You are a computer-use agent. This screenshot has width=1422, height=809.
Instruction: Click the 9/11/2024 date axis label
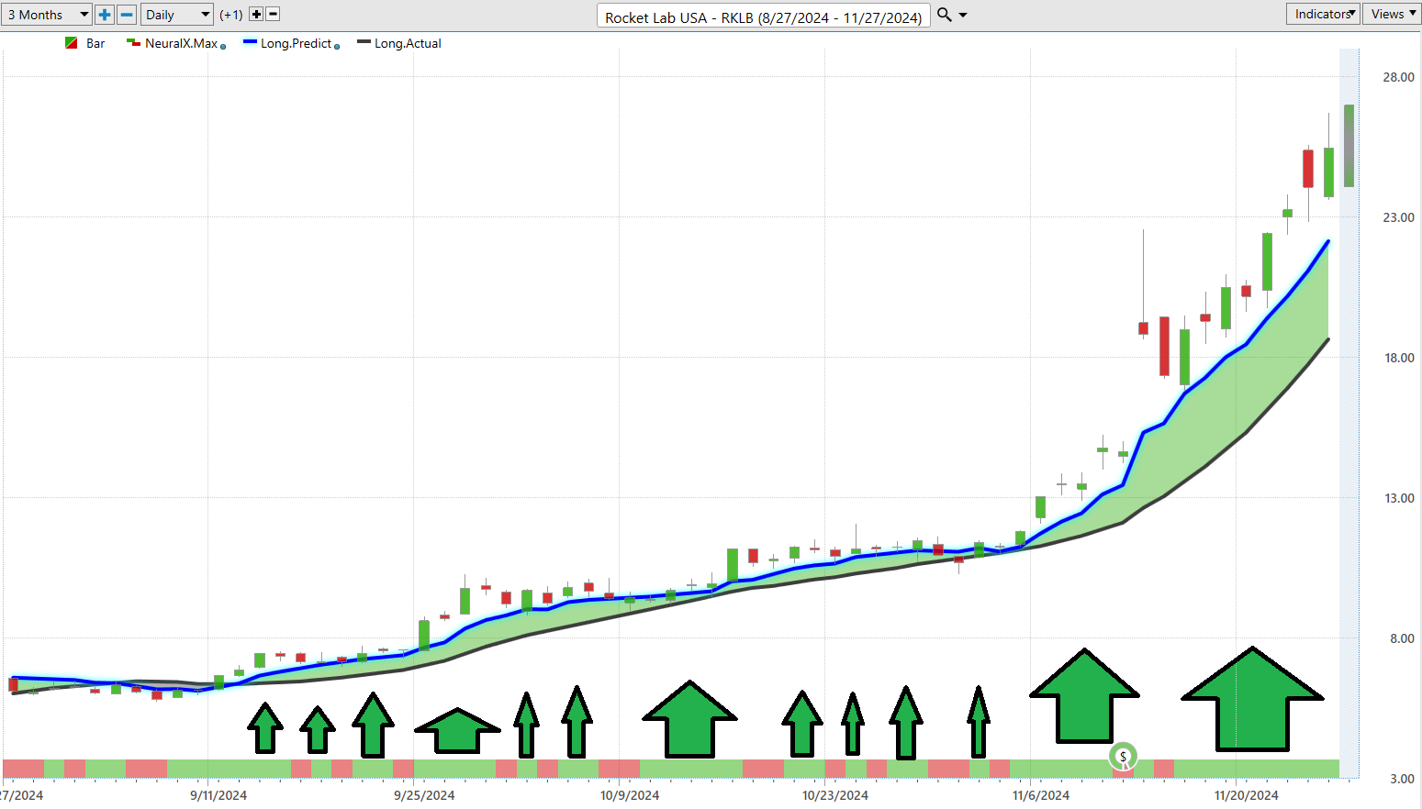coord(218,795)
